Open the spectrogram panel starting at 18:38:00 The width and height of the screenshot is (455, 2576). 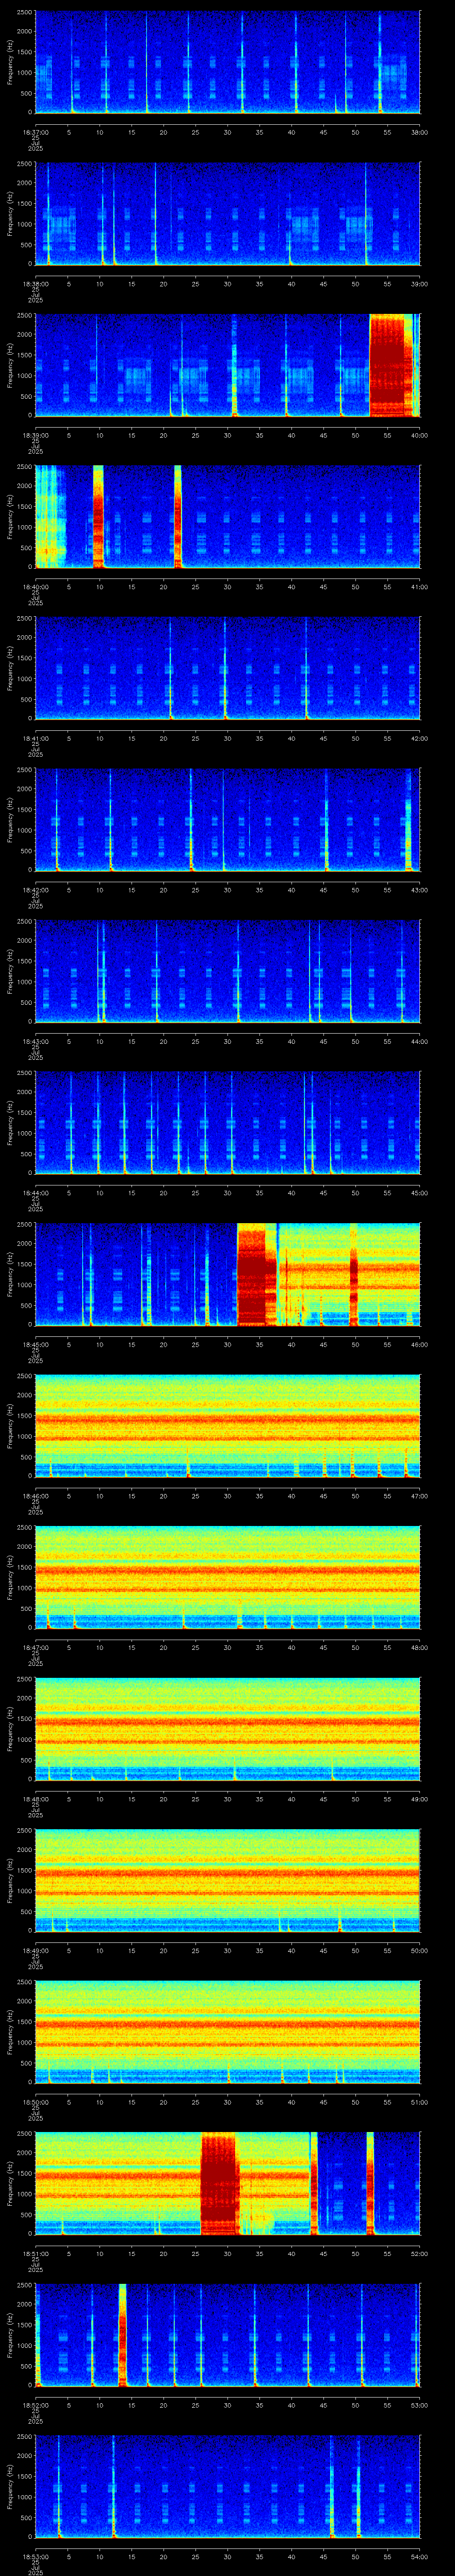point(227,214)
